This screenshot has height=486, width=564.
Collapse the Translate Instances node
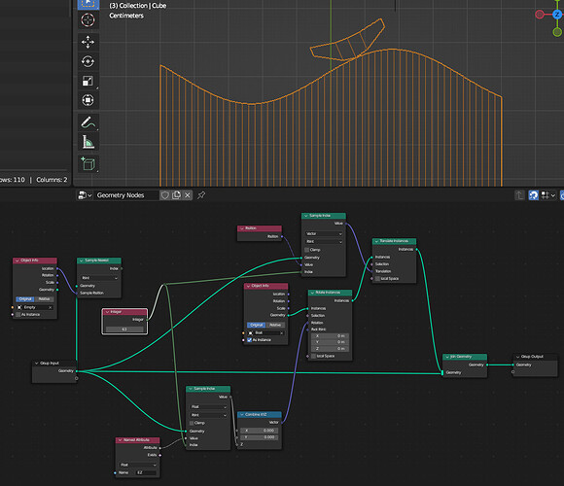(376, 241)
